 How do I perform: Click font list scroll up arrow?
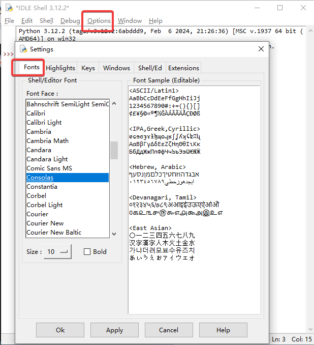(x=114, y=103)
